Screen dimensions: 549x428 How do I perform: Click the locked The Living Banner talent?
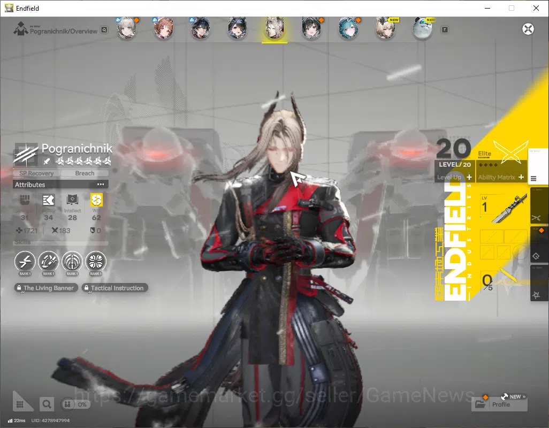coord(46,288)
